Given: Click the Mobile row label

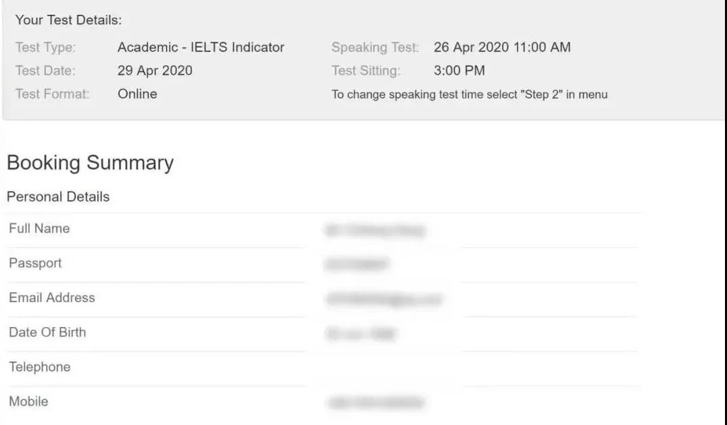Looking at the screenshot, I should coord(28,401).
